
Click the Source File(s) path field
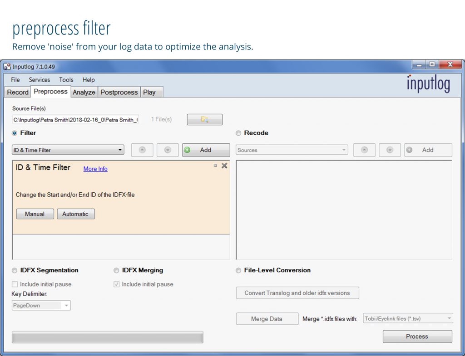click(x=75, y=120)
